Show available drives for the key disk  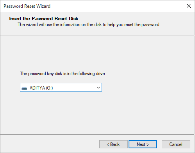tap(98, 88)
